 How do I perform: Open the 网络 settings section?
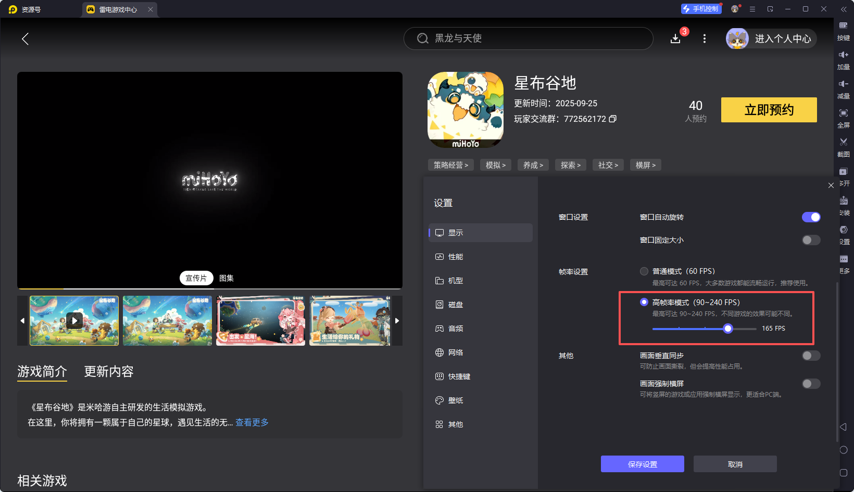pos(456,352)
